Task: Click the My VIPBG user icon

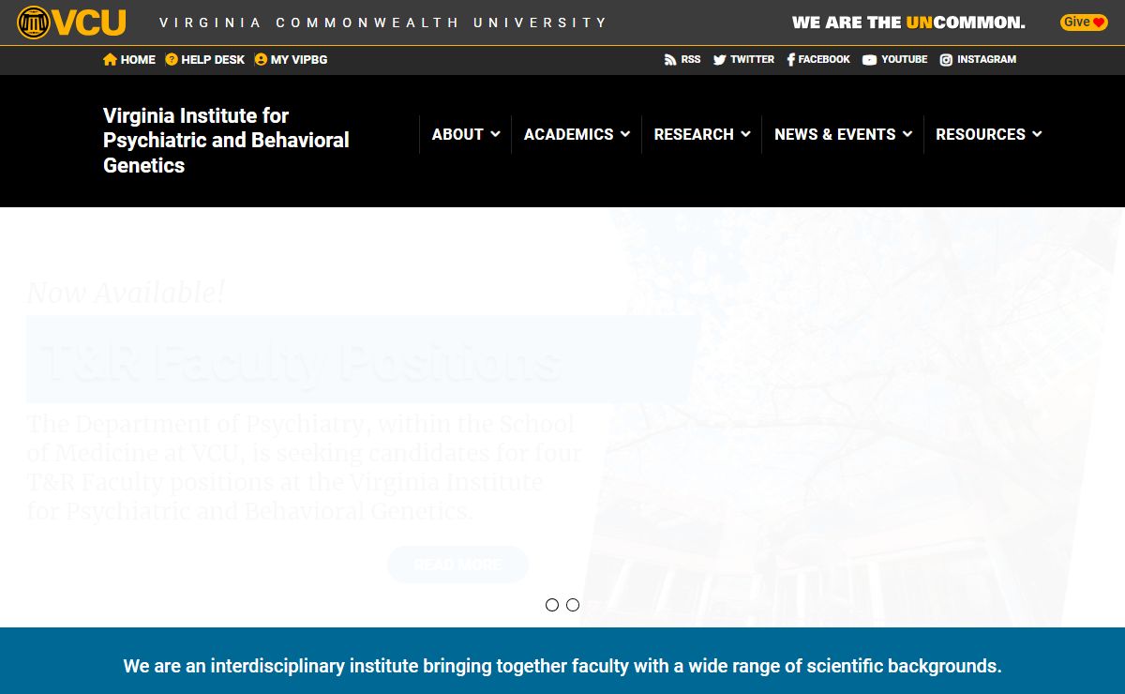Action: click(x=261, y=59)
